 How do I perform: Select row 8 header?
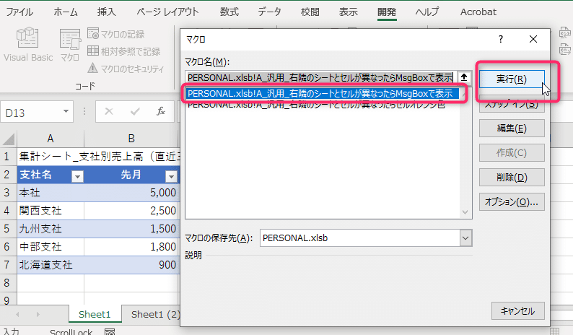tap(7, 283)
